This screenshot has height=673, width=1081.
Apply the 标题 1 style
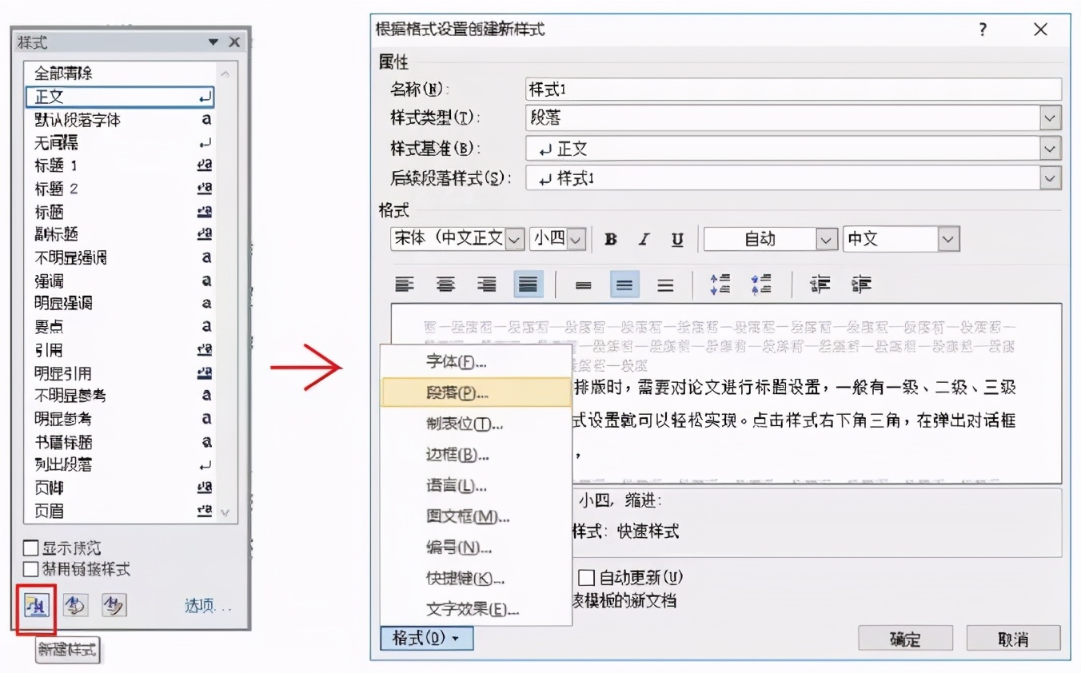[x=120, y=165]
